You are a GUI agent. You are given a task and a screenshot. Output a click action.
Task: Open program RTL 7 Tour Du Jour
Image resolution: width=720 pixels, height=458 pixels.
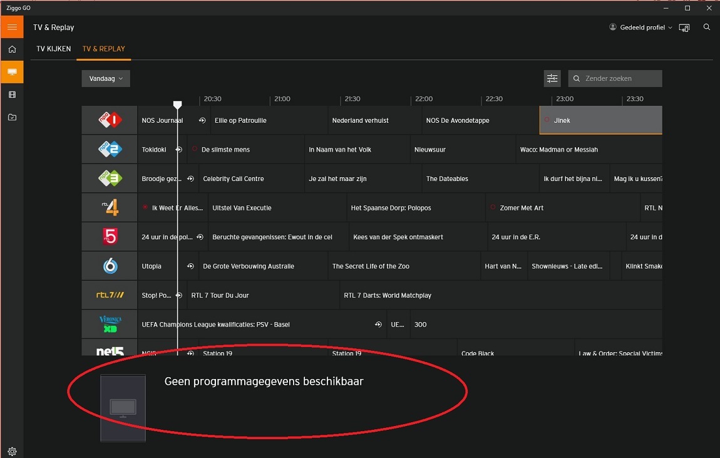click(264, 295)
